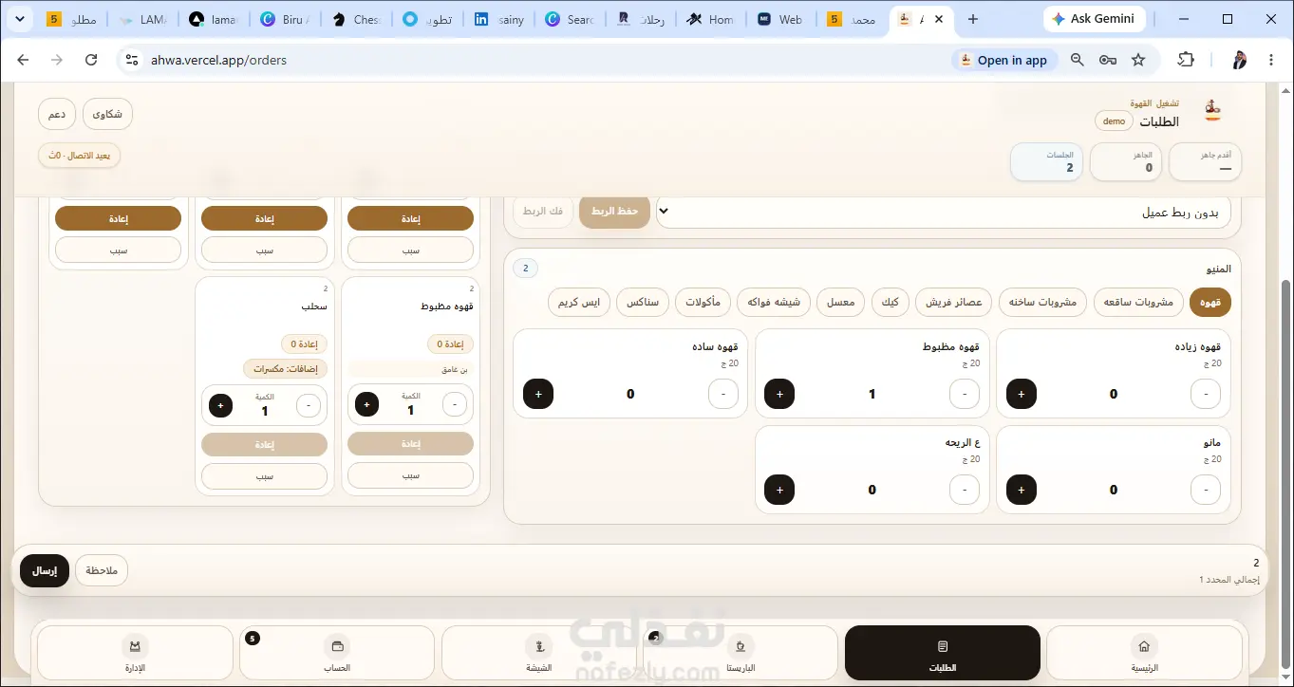Add one ع الريحه with plus button
The width and height of the screenshot is (1294, 687).
point(779,490)
